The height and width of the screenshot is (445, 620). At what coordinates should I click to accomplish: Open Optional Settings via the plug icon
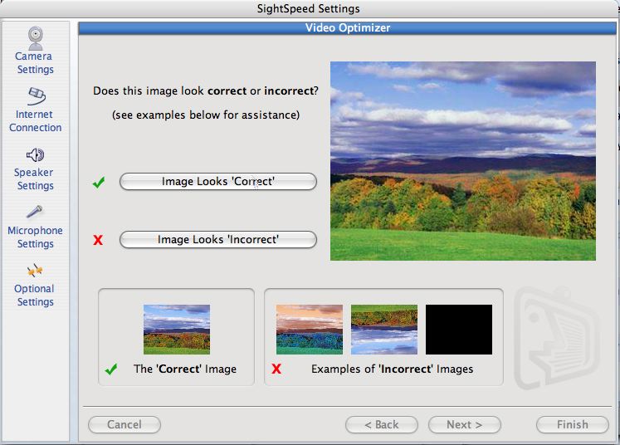point(35,271)
